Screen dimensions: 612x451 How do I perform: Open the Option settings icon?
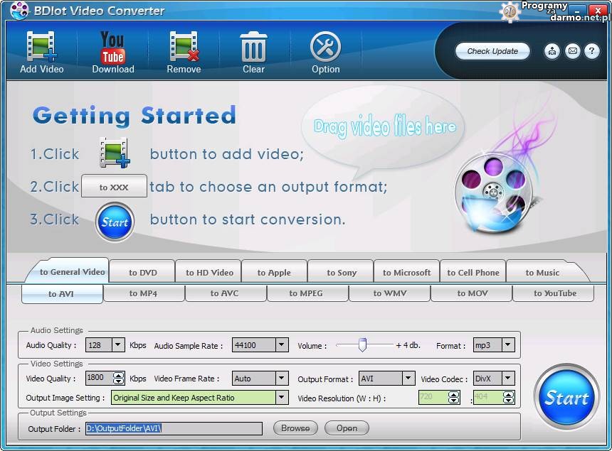(x=325, y=48)
